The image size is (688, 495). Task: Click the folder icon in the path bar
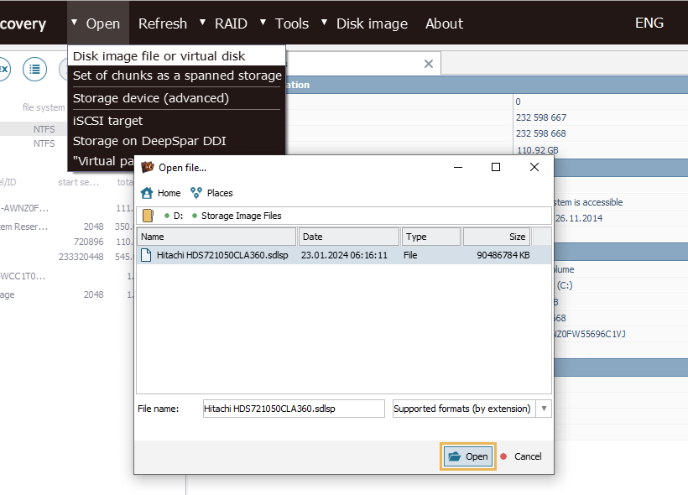[x=148, y=216]
